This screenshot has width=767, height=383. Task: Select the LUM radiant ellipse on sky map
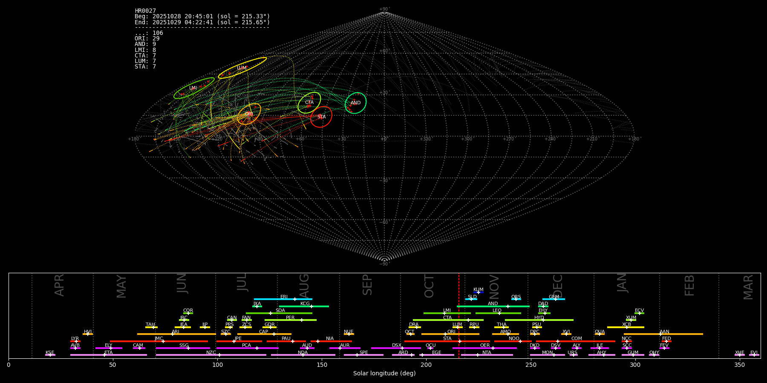click(x=242, y=68)
